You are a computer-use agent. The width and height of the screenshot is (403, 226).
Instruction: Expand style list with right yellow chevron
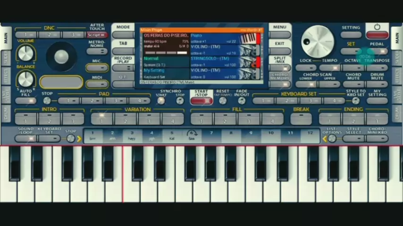pos(79,138)
